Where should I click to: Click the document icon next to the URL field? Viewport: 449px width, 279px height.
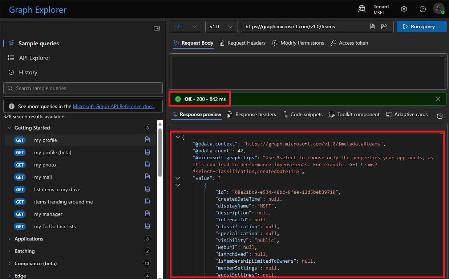pos(372,26)
